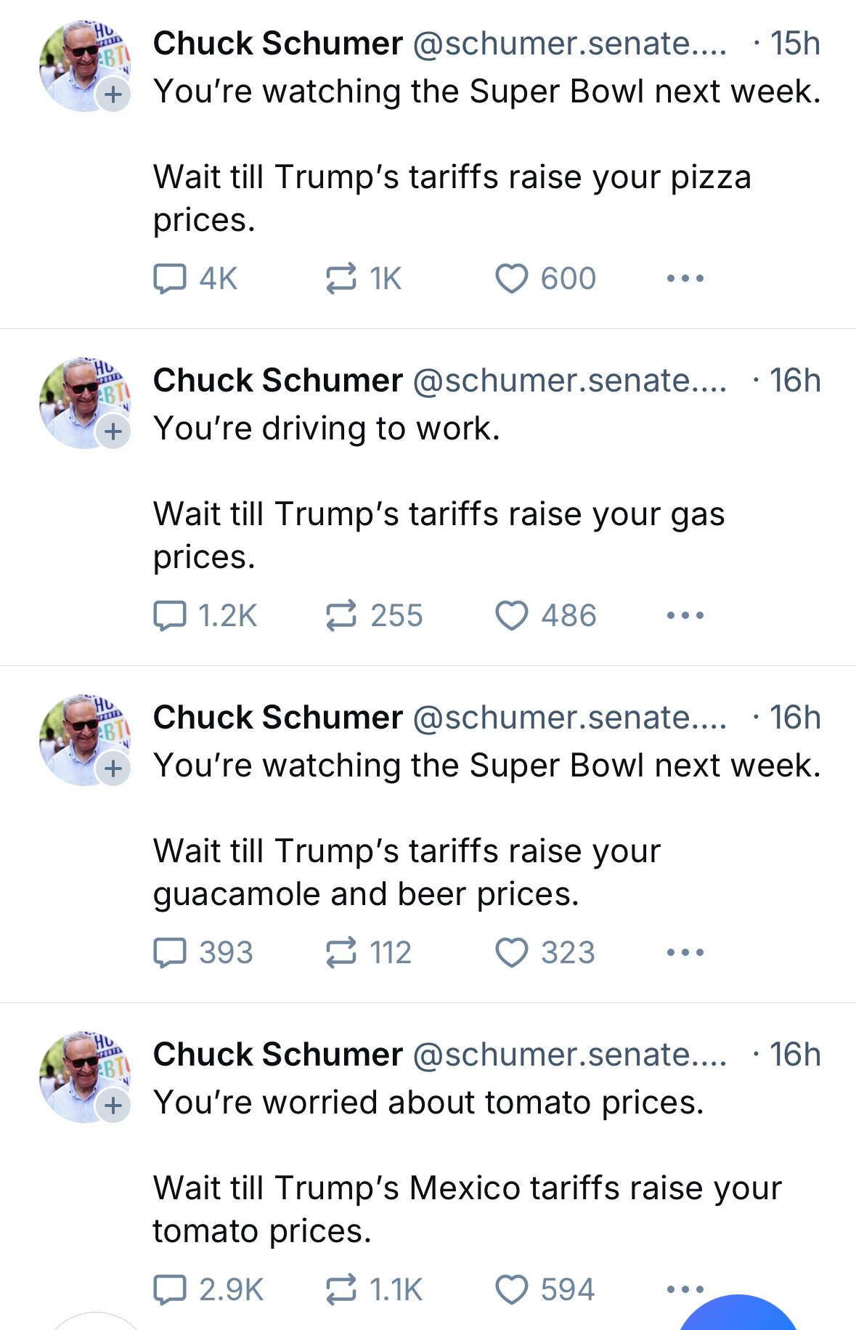Open Chuck Schumer's name on the gas post
This screenshot has width=856, height=1330.
click(x=277, y=381)
